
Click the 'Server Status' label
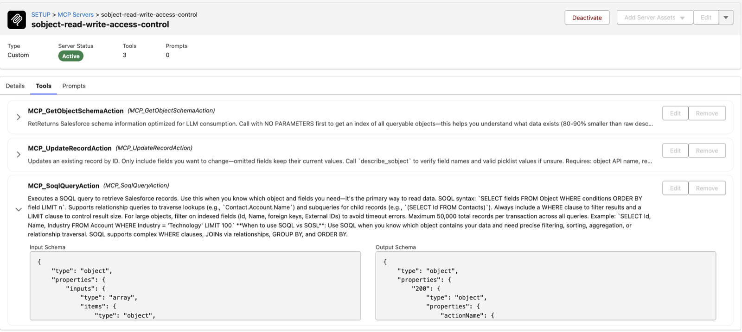tap(76, 46)
